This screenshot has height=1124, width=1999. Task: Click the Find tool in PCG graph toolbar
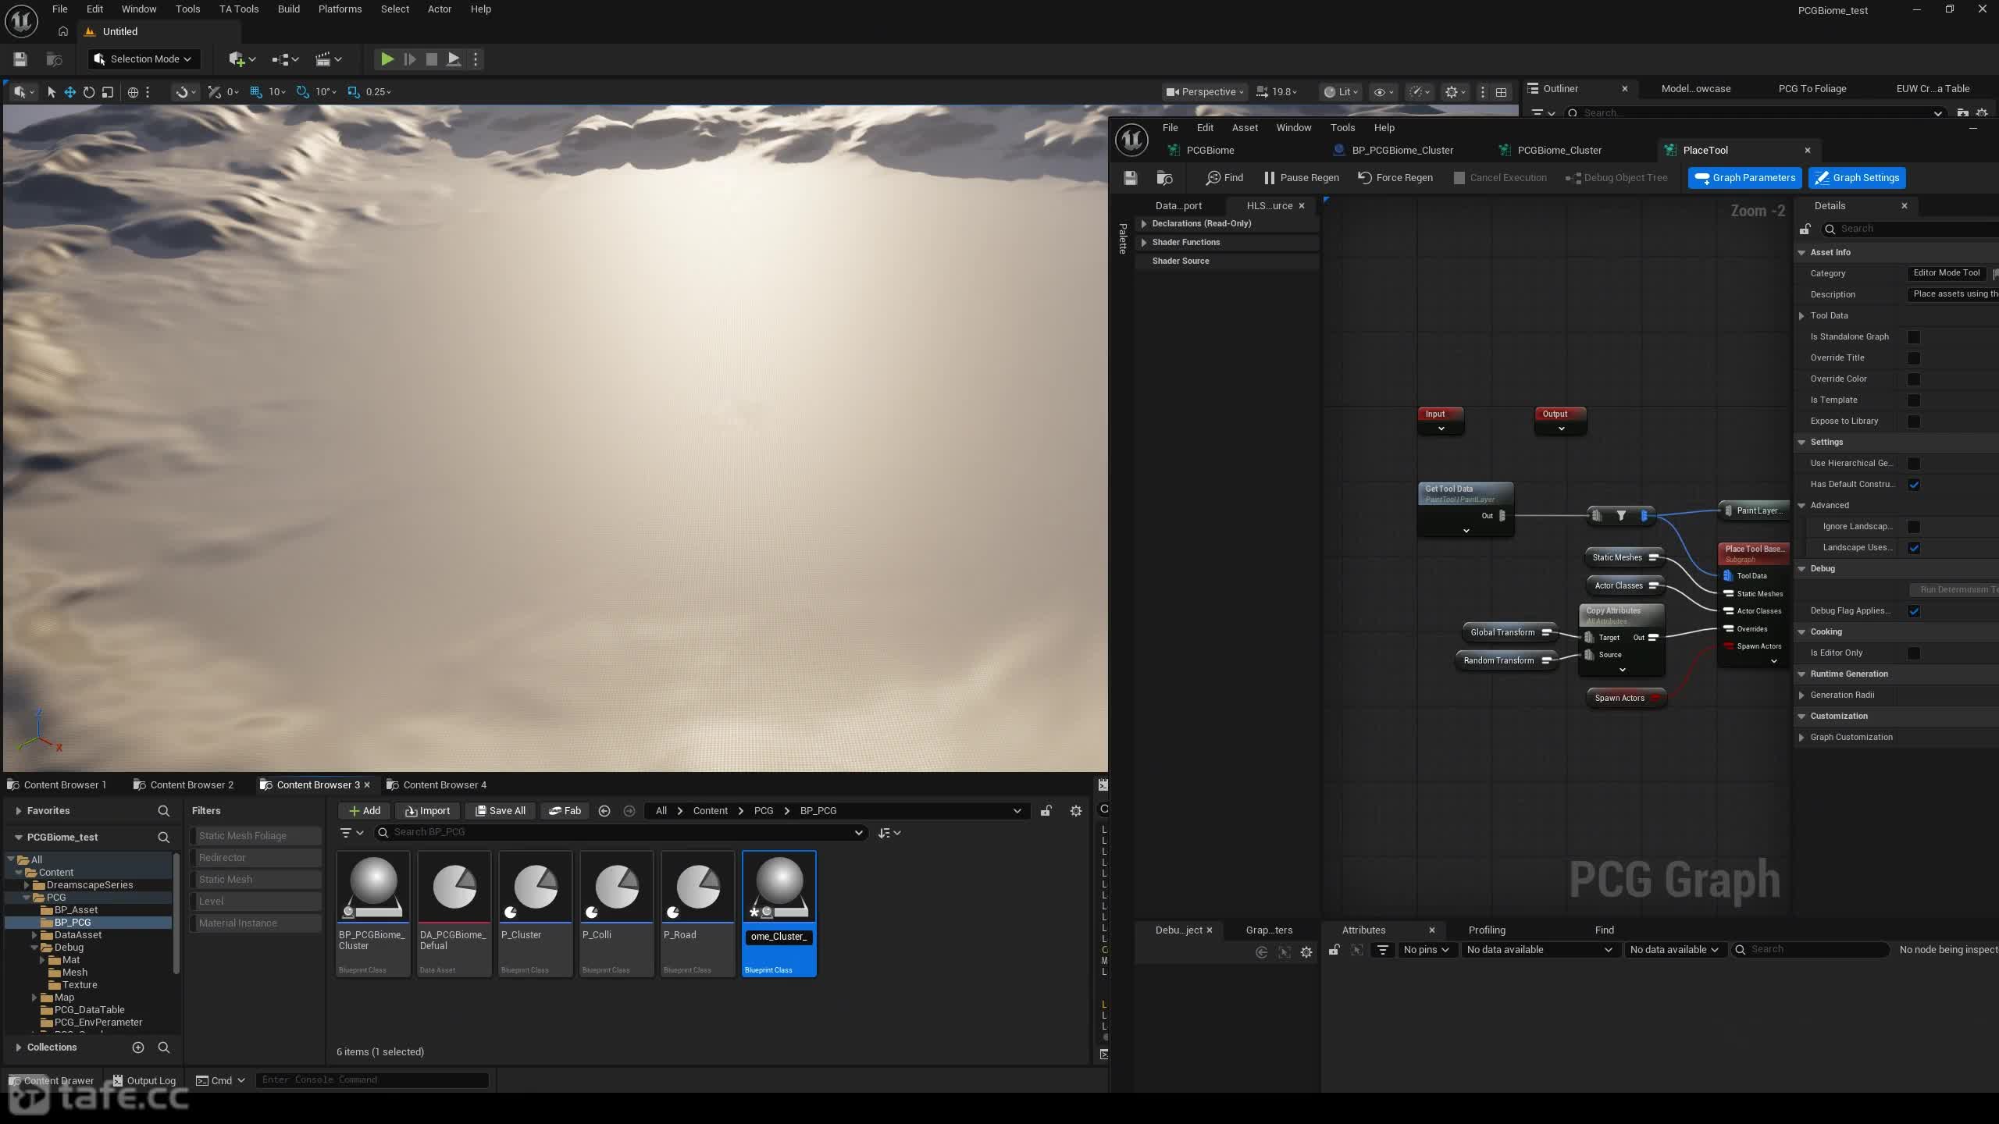[1224, 178]
